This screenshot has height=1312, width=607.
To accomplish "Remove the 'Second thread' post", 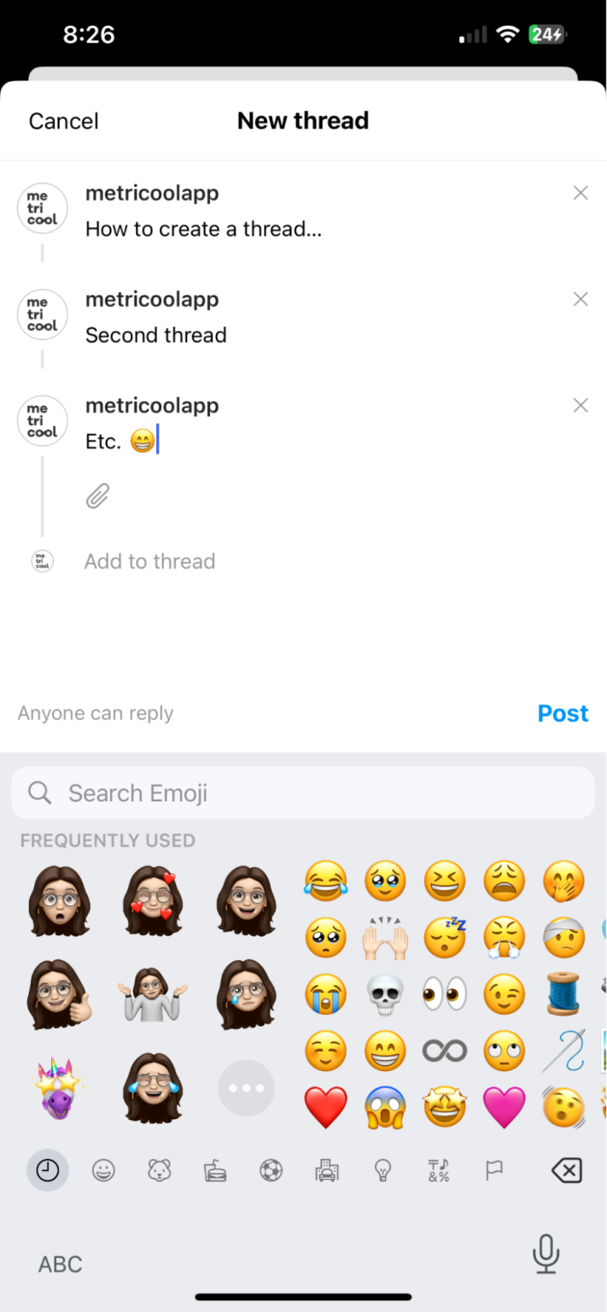I will coord(581,300).
